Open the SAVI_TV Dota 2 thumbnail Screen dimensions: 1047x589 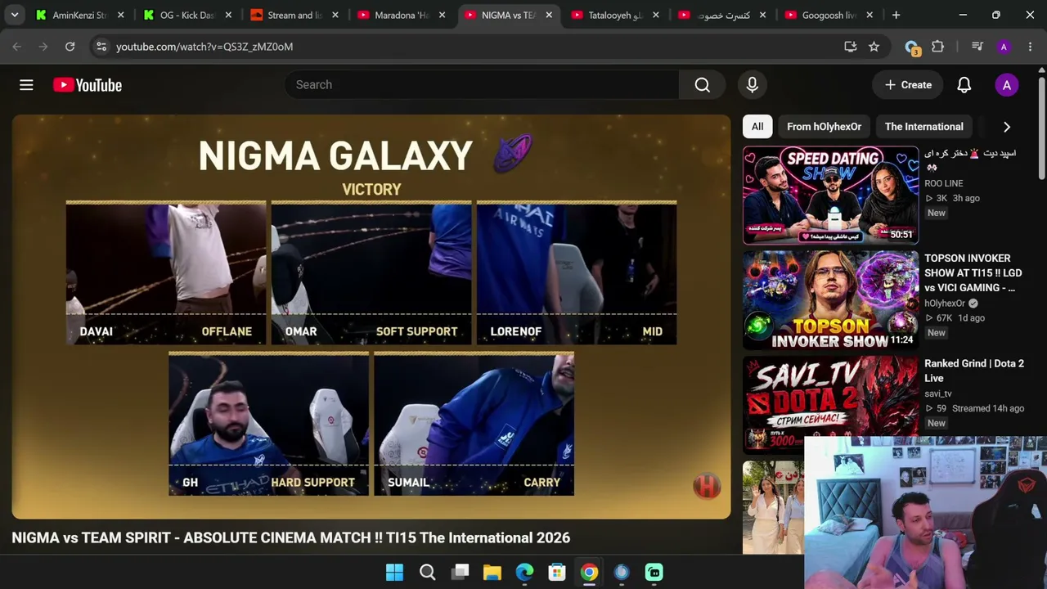pyautogui.click(x=830, y=405)
